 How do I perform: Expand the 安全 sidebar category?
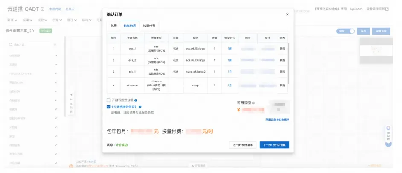click(x=33, y=136)
